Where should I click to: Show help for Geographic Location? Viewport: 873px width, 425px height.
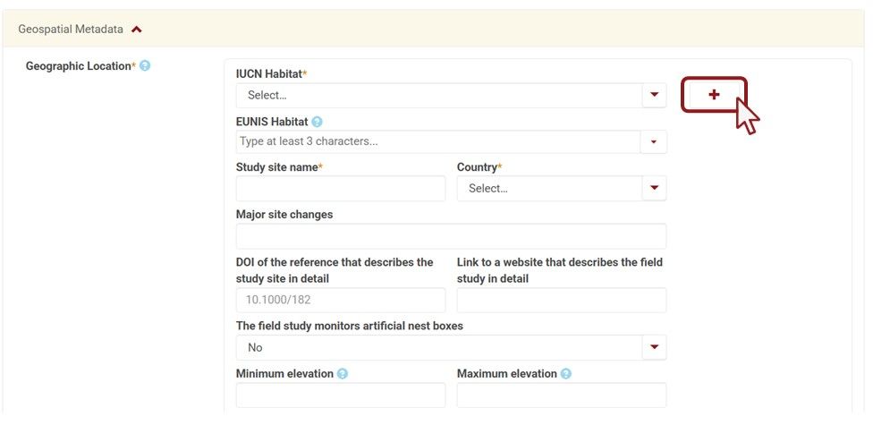coord(145,66)
